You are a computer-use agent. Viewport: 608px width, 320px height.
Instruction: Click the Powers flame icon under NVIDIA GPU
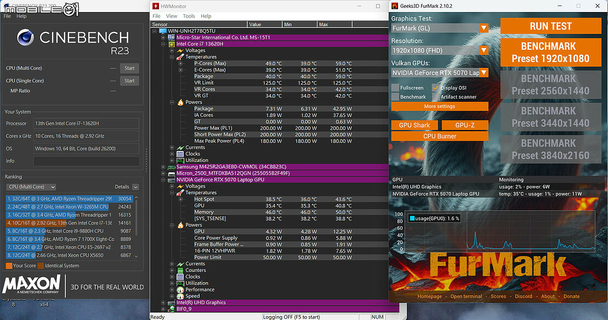point(180,225)
